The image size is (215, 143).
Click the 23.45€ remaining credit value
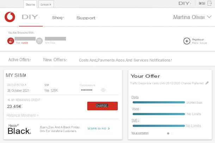(15, 106)
